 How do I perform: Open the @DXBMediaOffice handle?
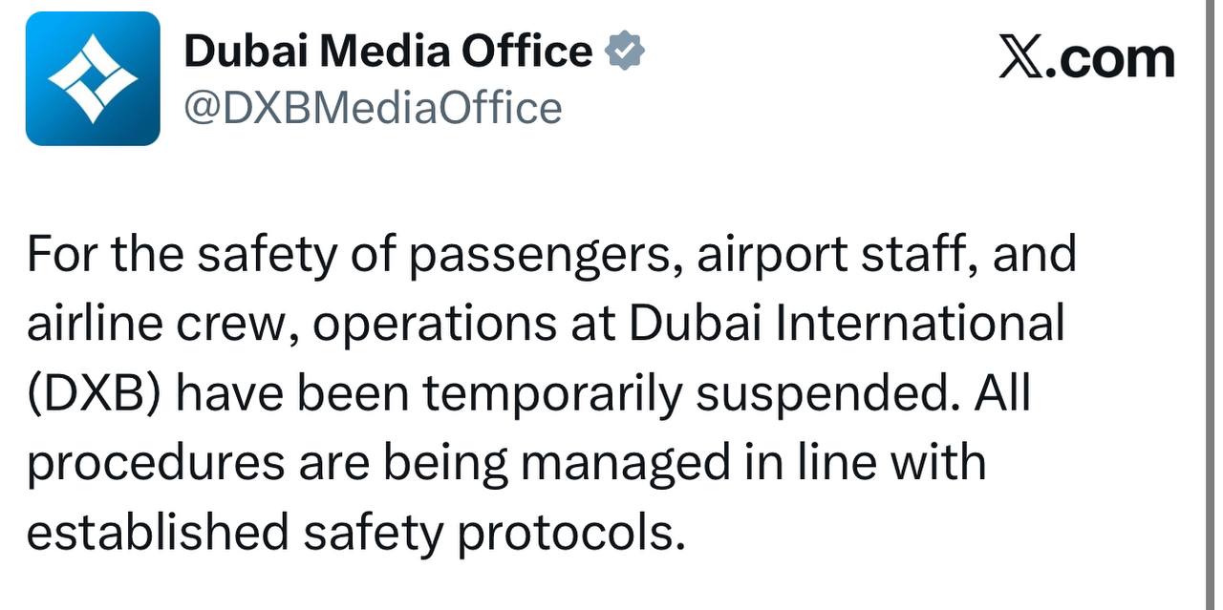tap(372, 108)
